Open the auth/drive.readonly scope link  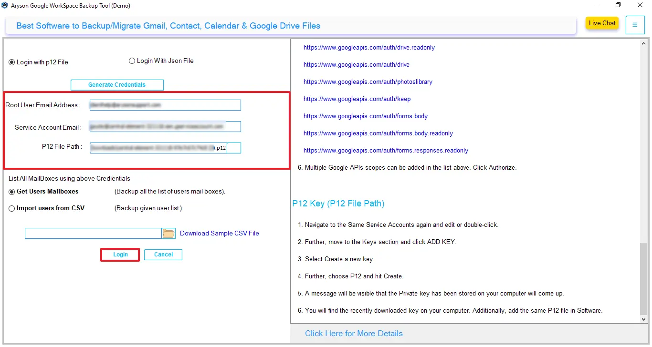point(369,47)
